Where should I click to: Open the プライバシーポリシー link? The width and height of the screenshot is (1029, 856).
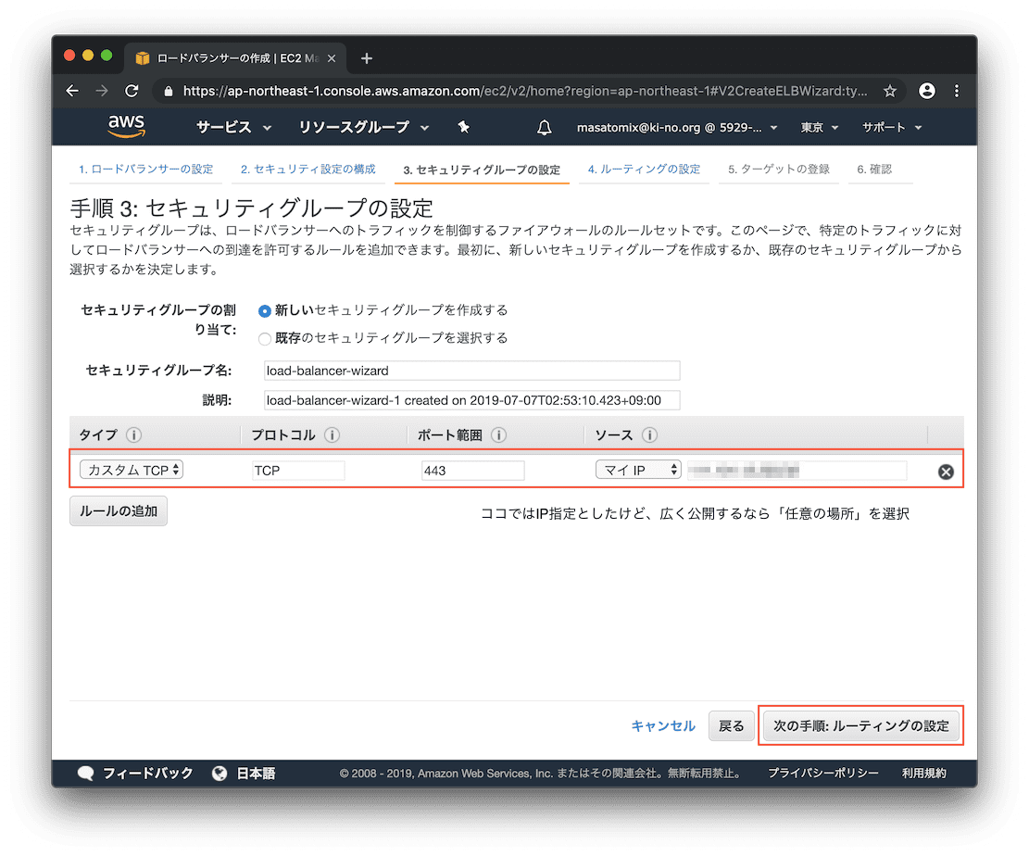pos(823,774)
